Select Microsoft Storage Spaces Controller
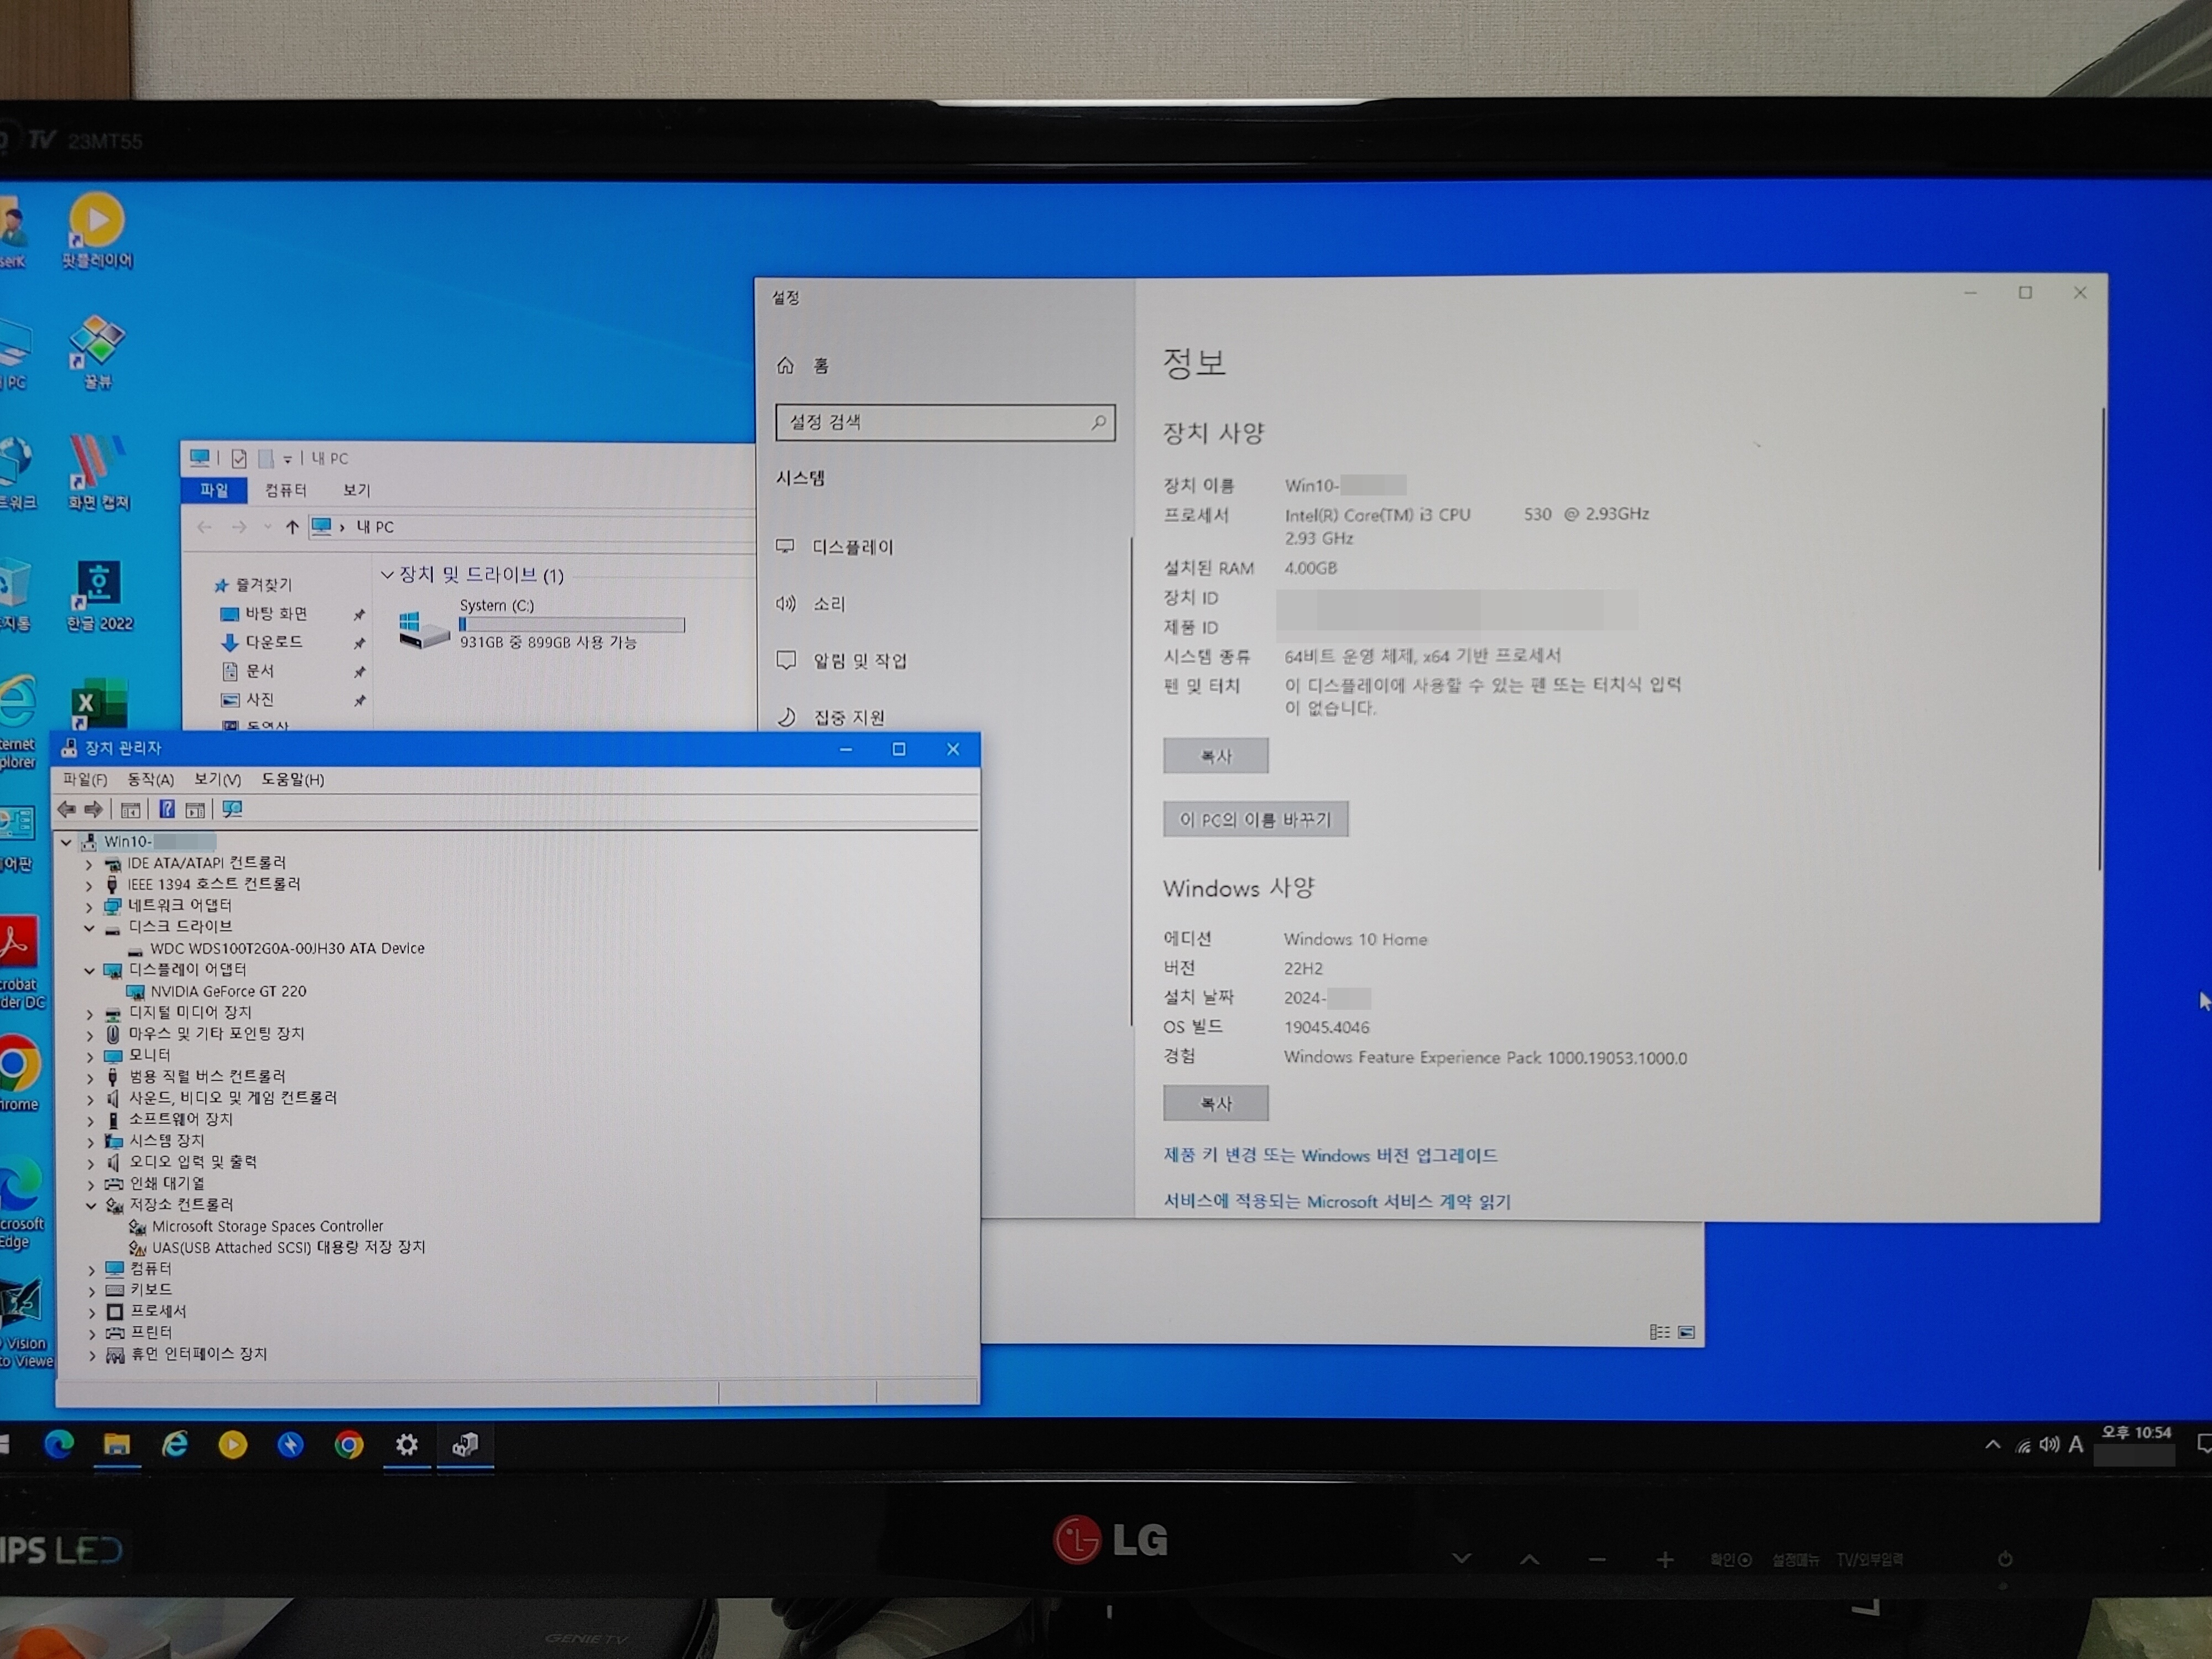The width and height of the screenshot is (2212, 1659). pyautogui.click(x=267, y=1226)
